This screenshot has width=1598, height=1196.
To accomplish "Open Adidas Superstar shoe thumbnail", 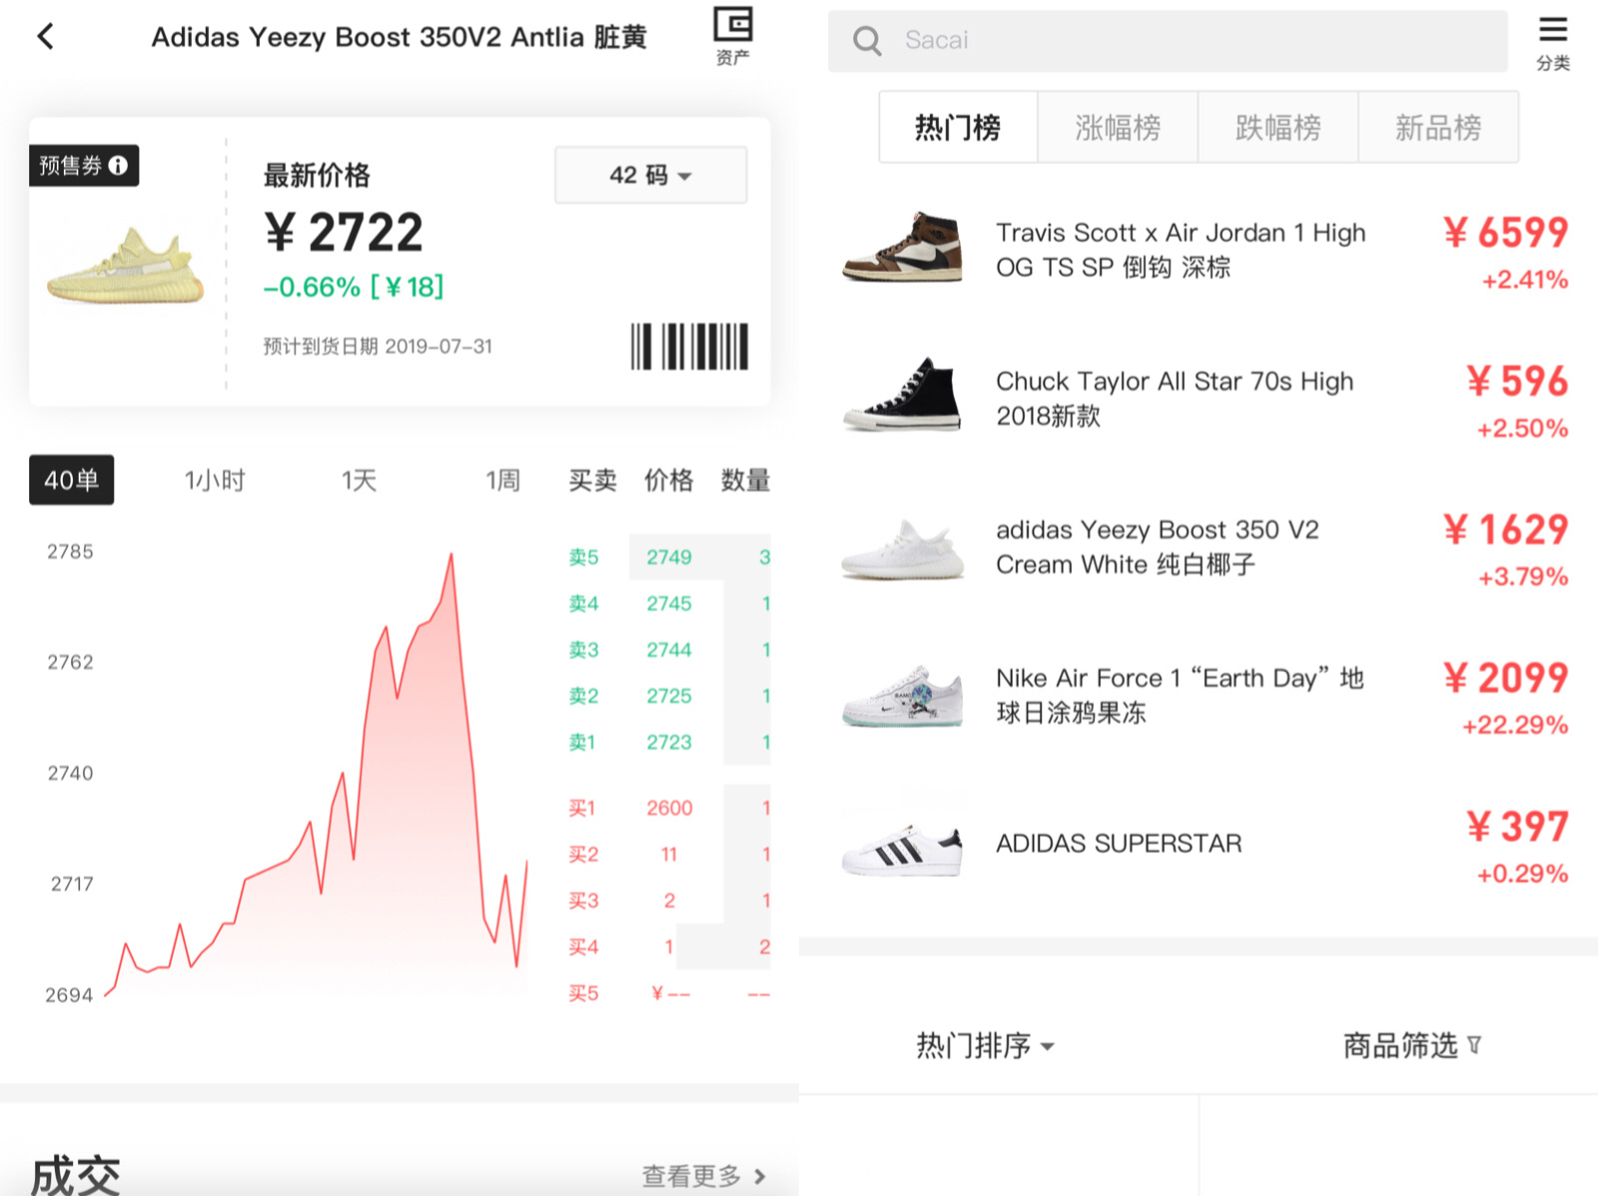I will 903,850.
